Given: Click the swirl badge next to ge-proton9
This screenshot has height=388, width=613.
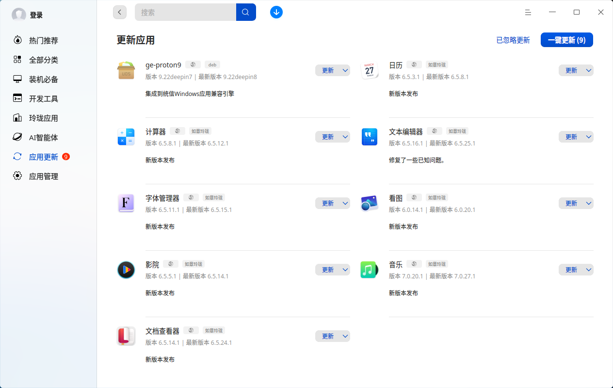Looking at the screenshot, I should (x=193, y=65).
